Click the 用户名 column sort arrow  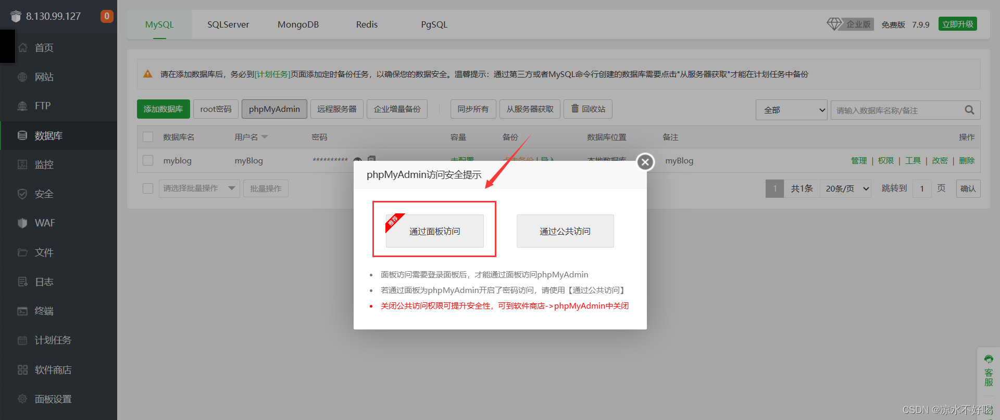click(265, 137)
